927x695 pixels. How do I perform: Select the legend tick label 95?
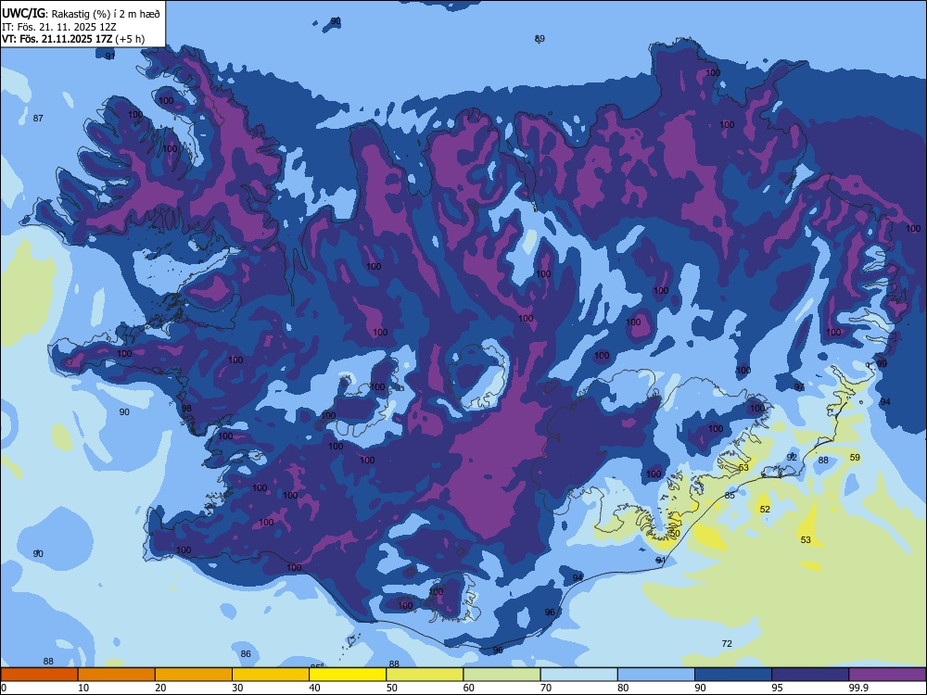(x=778, y=688)
